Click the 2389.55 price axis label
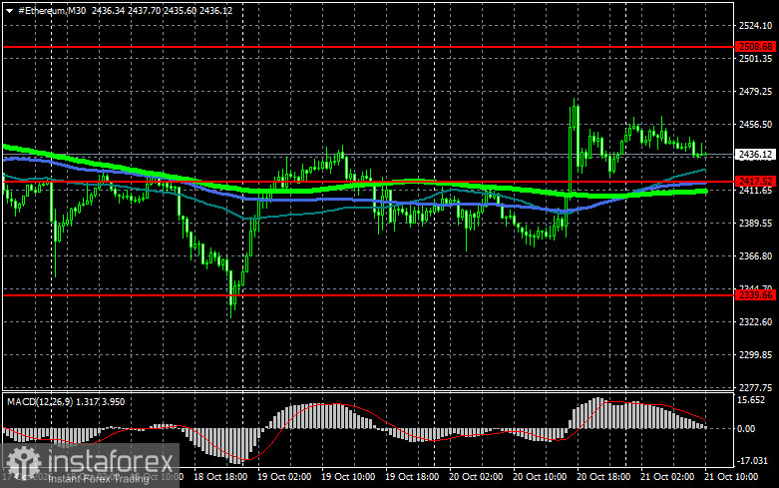This screenshot has width=779, height=488. [x=756, y=224]
